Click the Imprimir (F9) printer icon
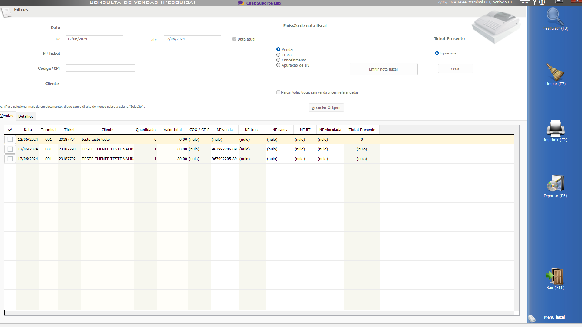The image size is (582, 327). pos(555,128)
